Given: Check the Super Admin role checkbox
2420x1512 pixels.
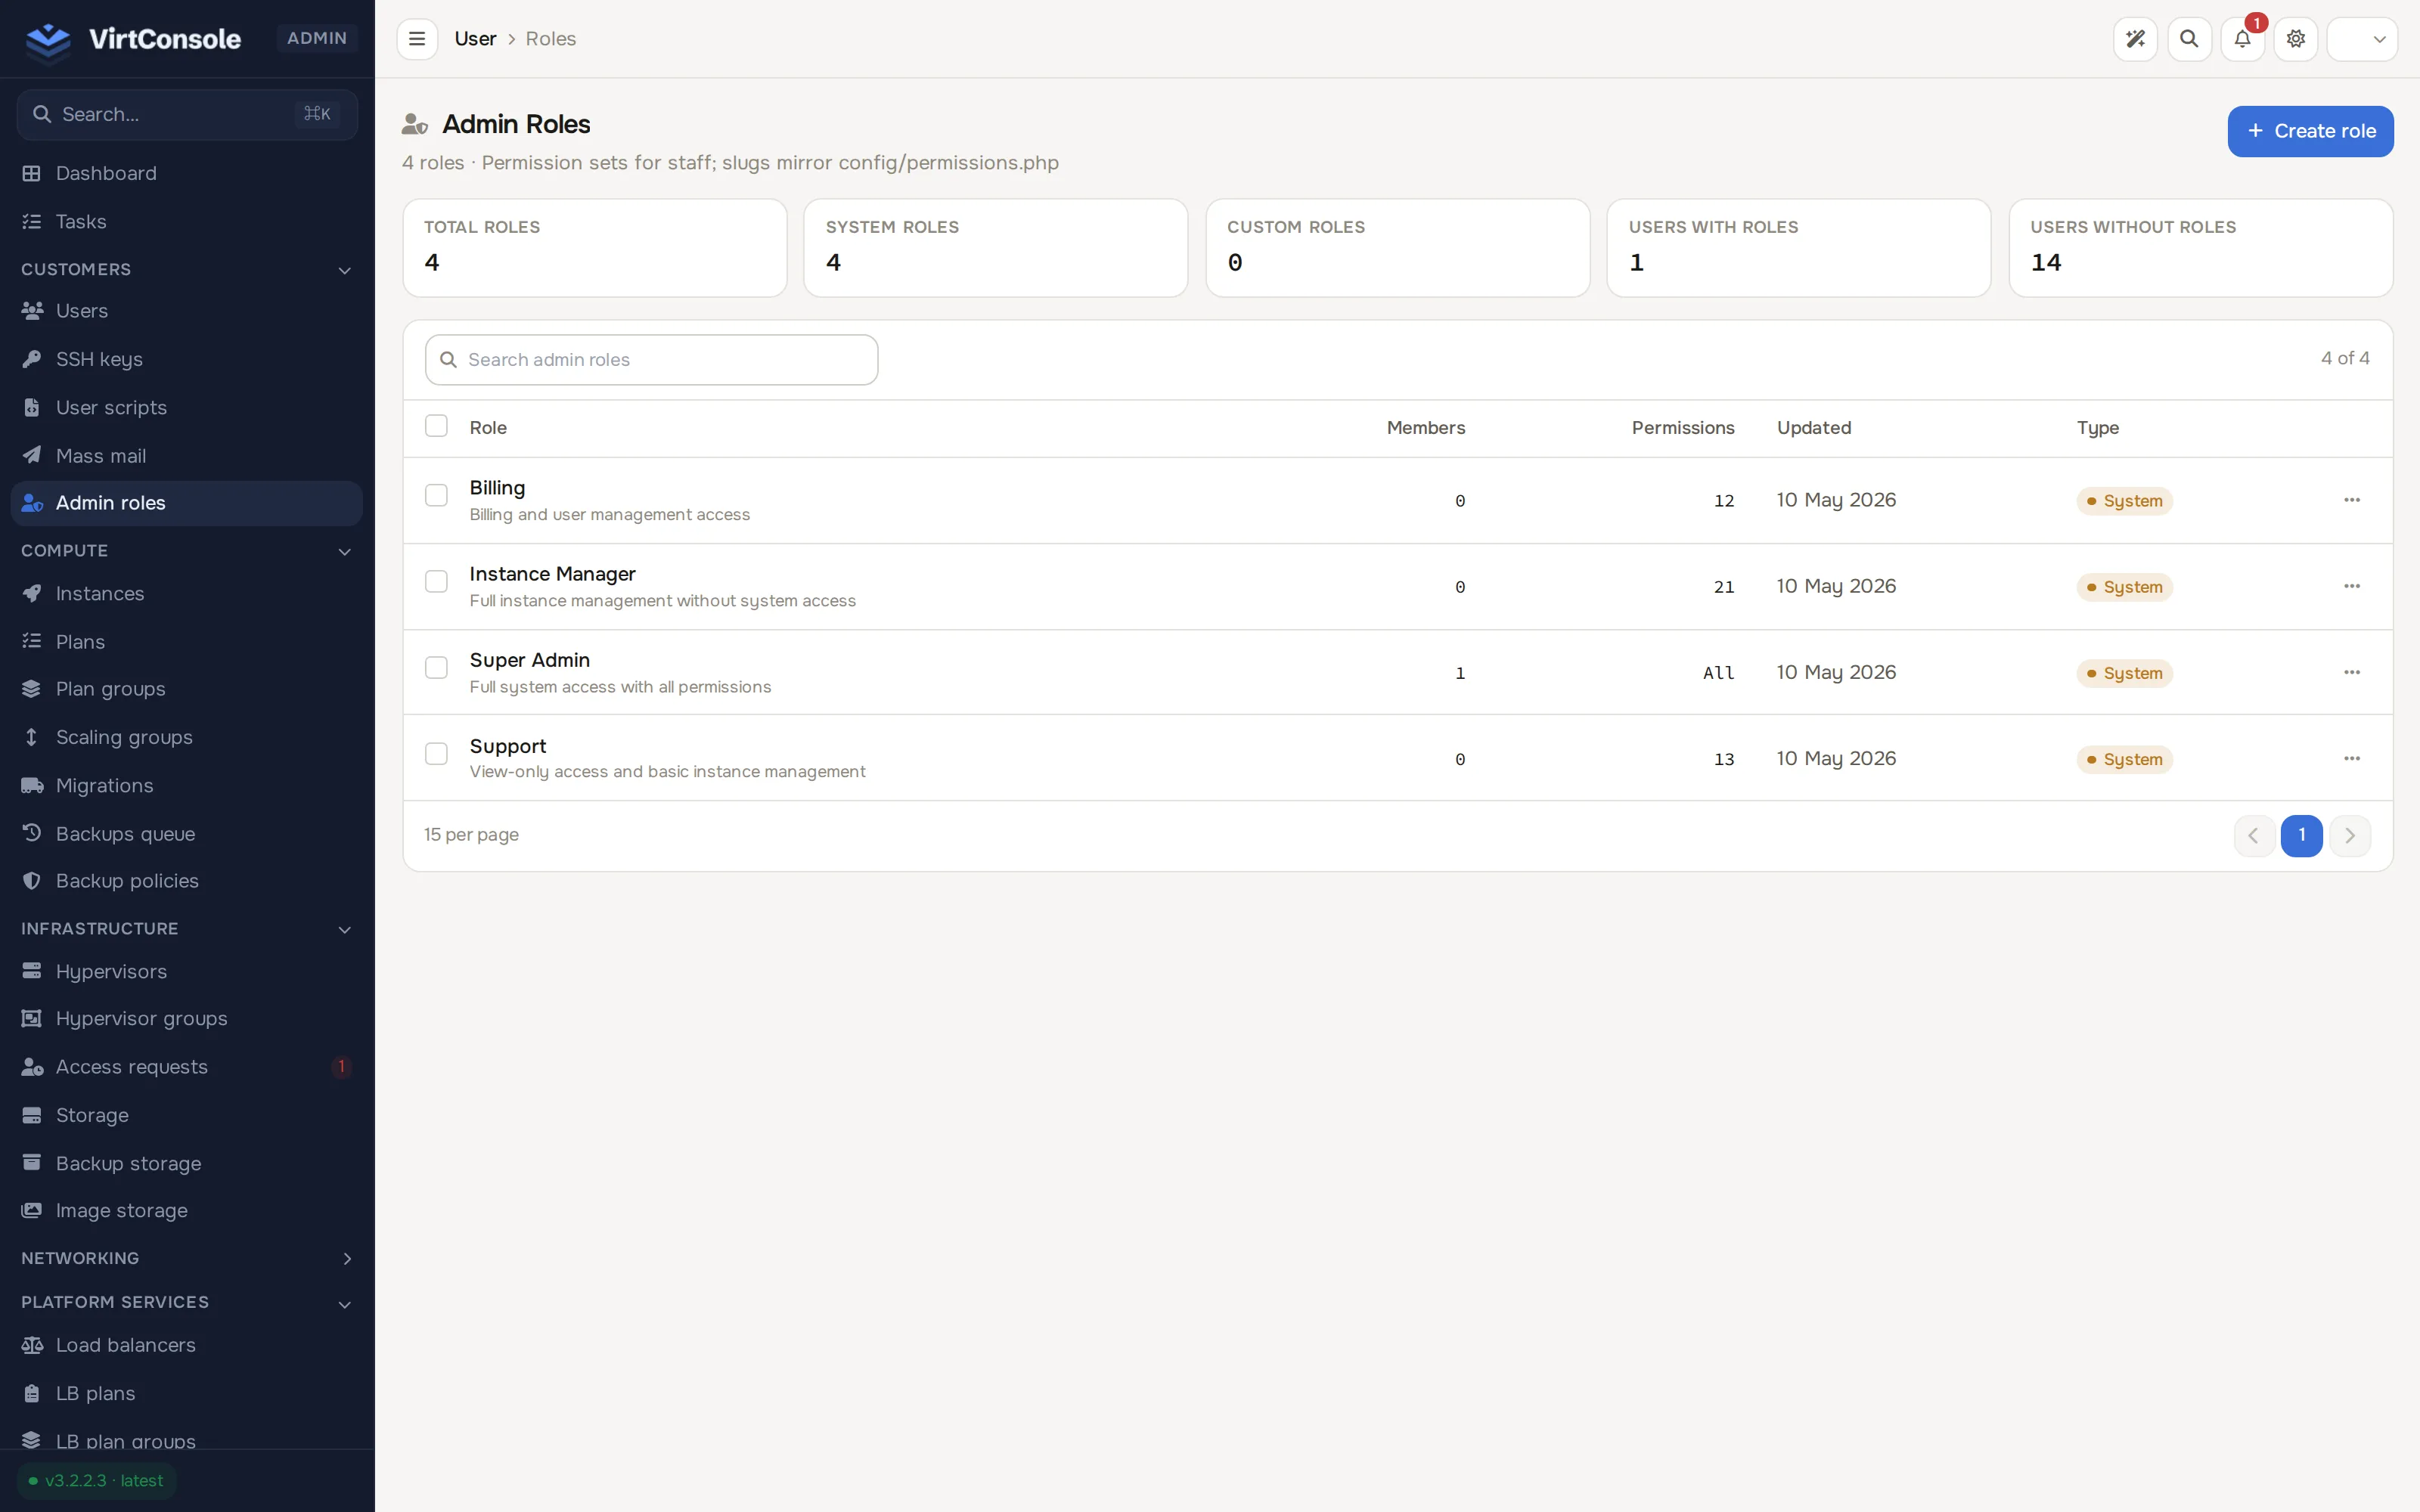Looking at the screenshot, I should [436, 667].
